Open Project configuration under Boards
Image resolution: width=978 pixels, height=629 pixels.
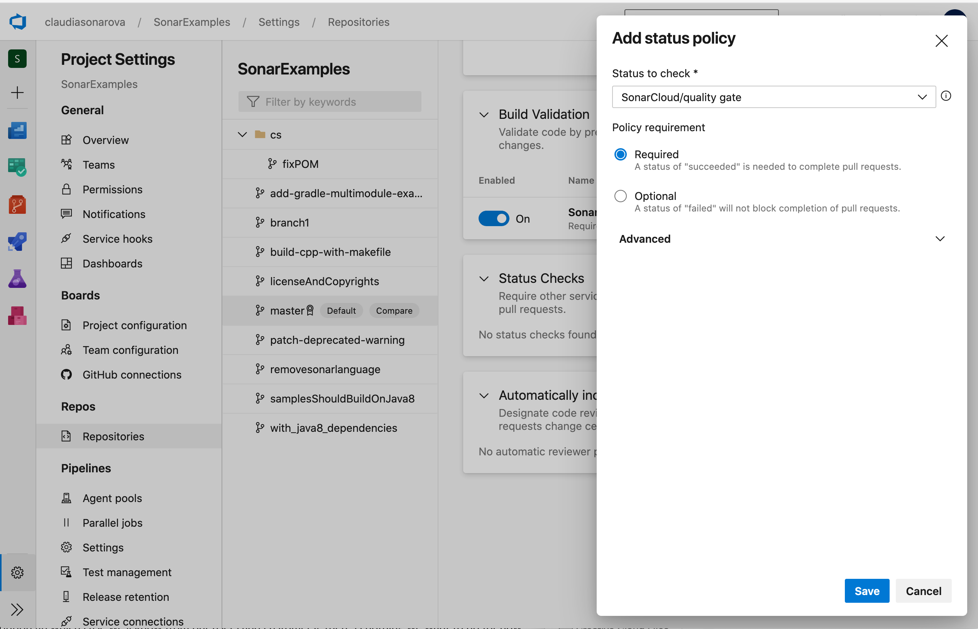click(x=134, y=325)
